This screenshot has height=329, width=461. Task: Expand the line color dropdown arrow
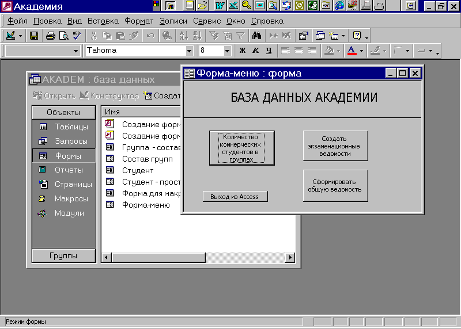pos(384,51)
